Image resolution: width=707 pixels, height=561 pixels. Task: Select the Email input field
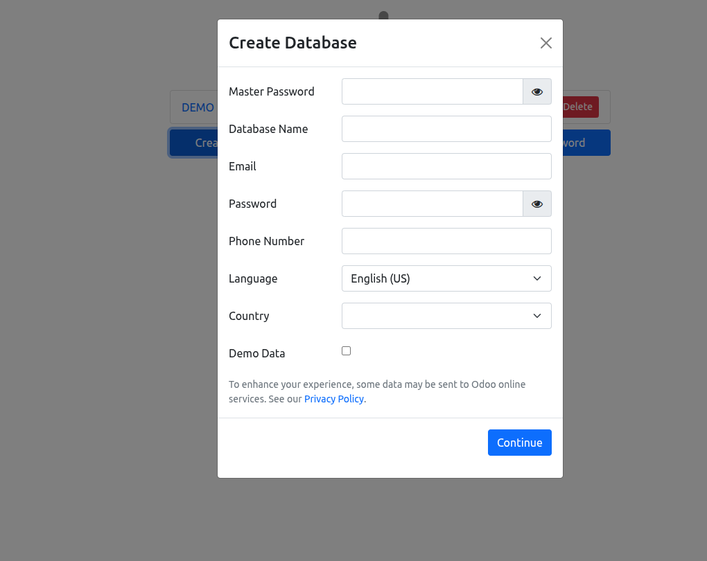pyautogui.click(x=446, y=166)
